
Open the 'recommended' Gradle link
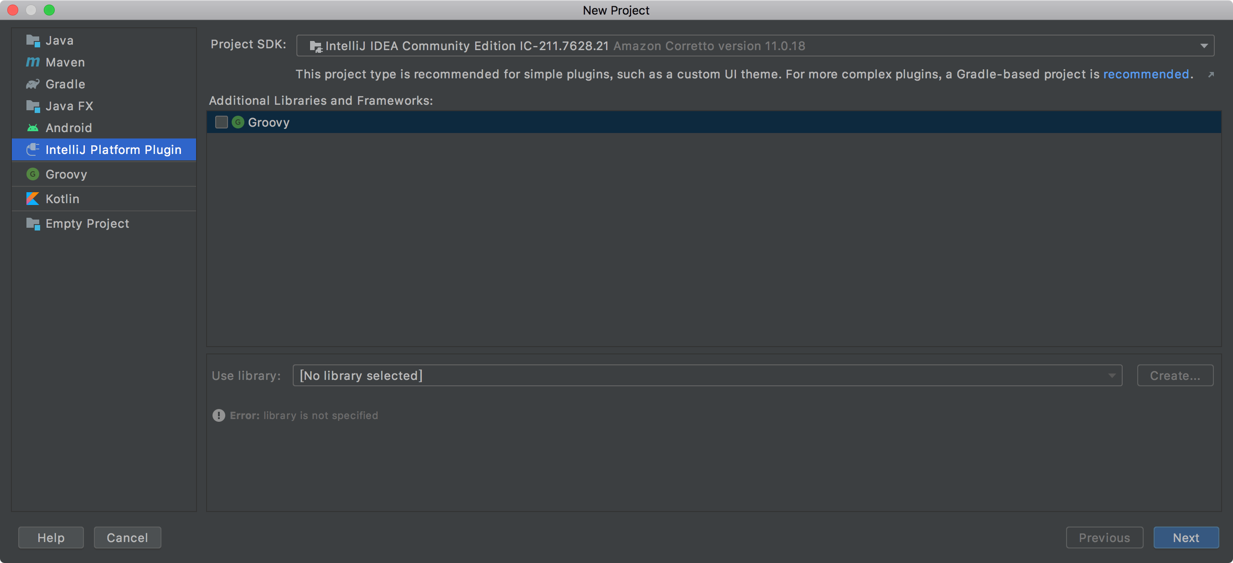point(1146,74)
